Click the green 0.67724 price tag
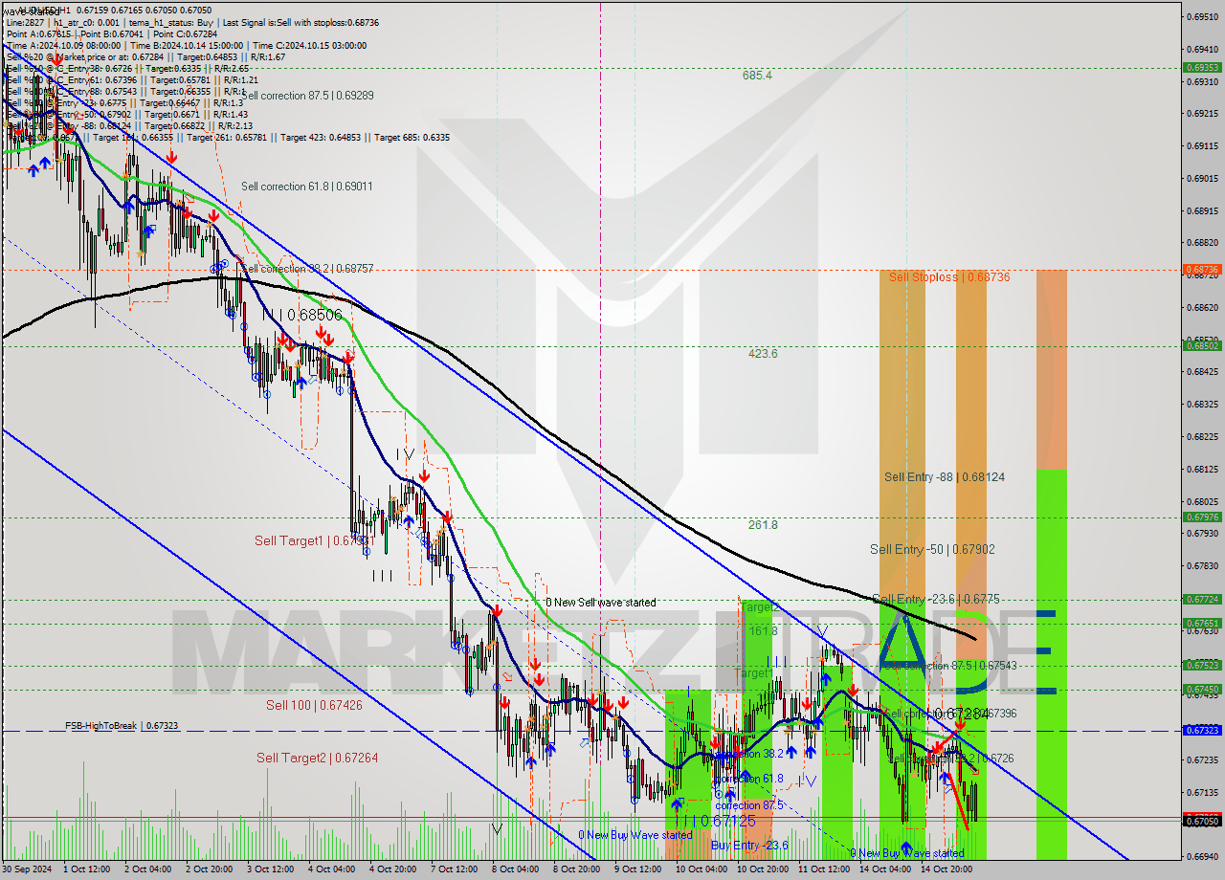 point(1202,599)
